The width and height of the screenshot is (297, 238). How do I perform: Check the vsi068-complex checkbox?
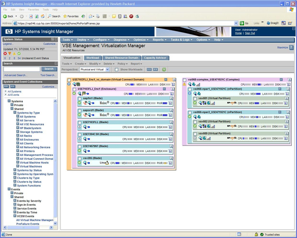(x=185, y=80)
